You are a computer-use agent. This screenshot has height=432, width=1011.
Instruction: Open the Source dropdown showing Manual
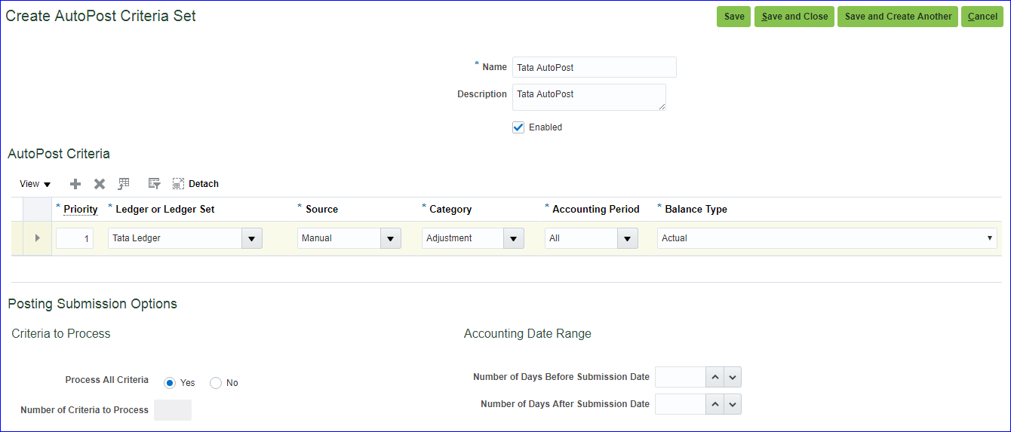[390, 238]
